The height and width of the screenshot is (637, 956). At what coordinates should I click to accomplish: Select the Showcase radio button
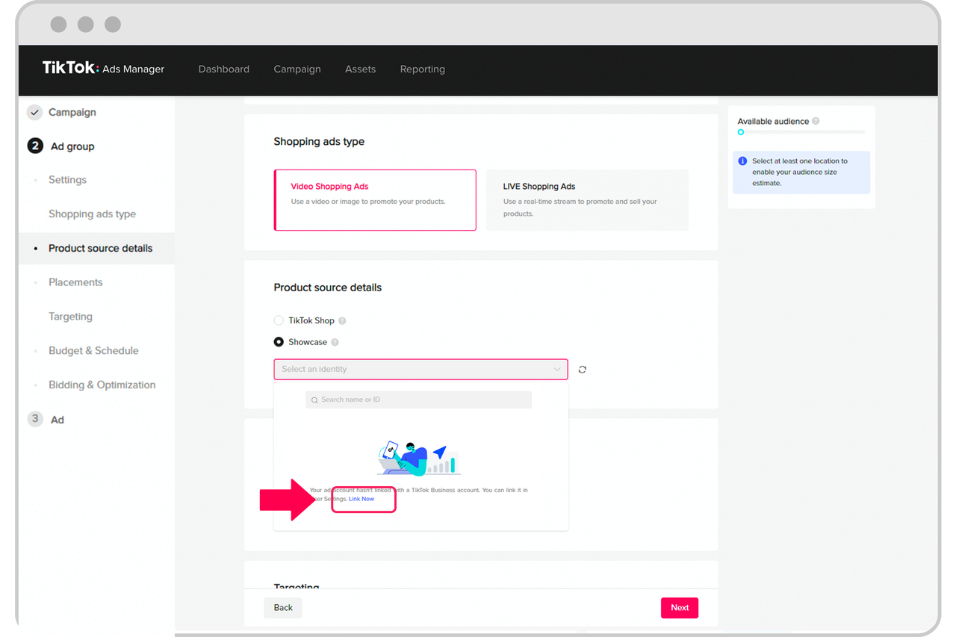pos(279,342)
